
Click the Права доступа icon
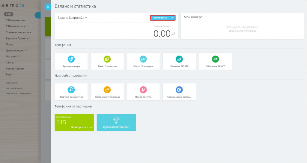pyautogui.click(x=143, y=90)
